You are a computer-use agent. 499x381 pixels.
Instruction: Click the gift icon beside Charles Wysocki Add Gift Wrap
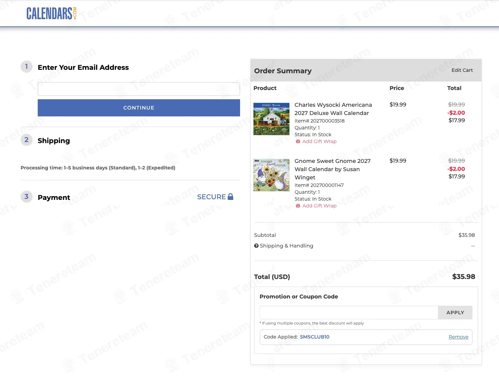pos(298,141)
